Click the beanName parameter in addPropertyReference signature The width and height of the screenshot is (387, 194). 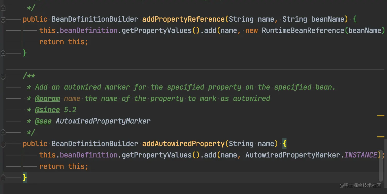pyautogui.click(x=328, y=19)
